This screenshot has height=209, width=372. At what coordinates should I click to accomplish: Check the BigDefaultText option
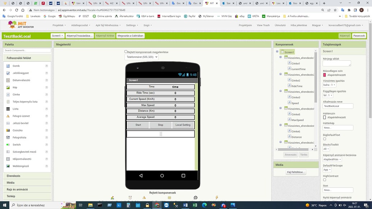tap(324, 139)
